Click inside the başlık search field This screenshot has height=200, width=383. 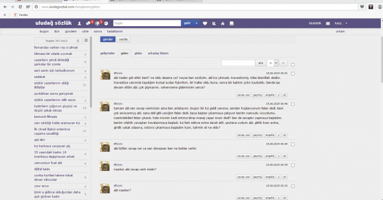(147, 23)
